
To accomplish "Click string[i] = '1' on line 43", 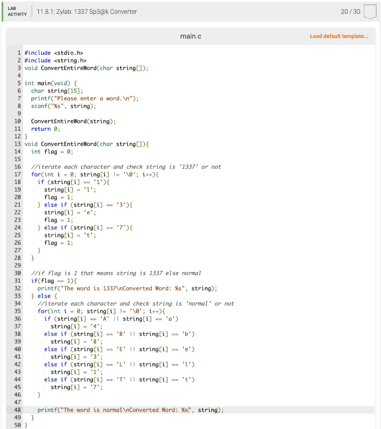I will [x=77, y=372].
